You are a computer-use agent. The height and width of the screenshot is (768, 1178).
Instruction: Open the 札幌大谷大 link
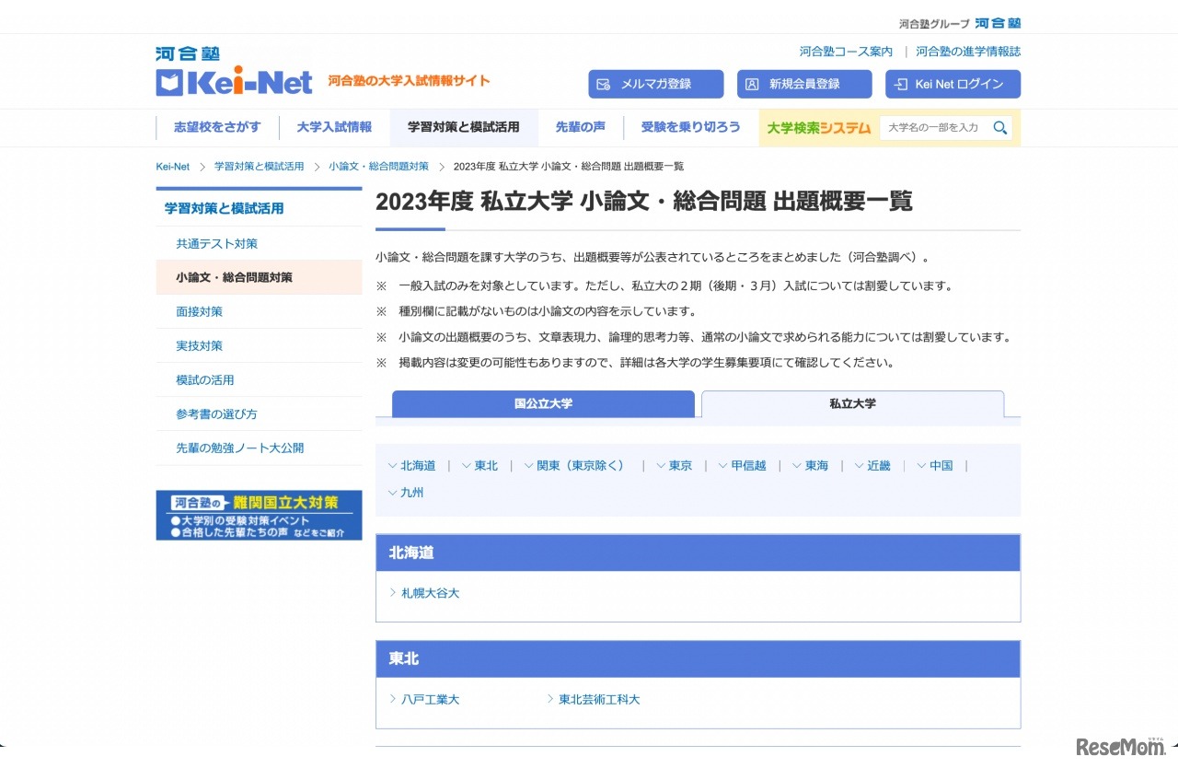[430, 594]
